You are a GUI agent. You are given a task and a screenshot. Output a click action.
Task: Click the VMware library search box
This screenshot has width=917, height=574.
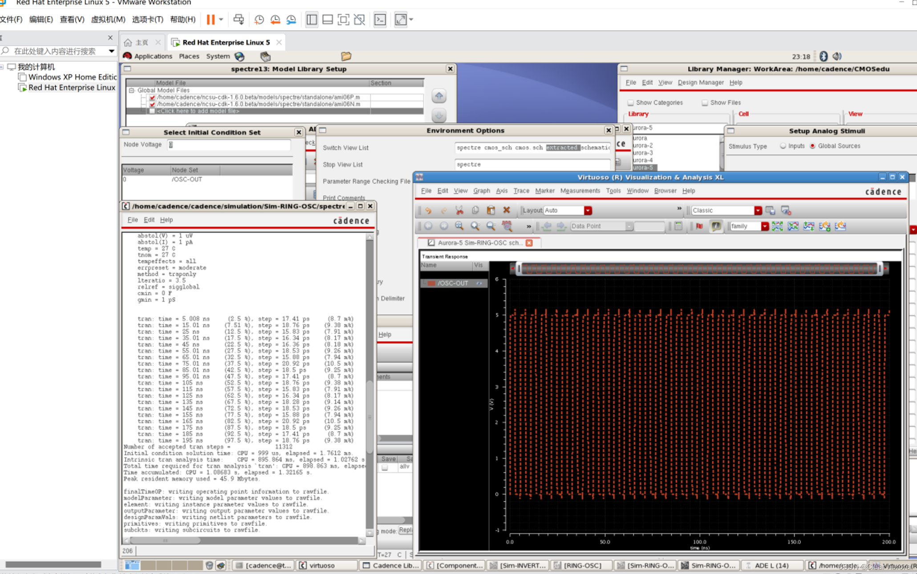coord(53,51)
